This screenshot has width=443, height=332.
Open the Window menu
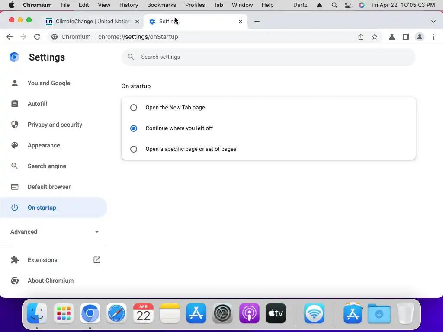click(242, 5)
